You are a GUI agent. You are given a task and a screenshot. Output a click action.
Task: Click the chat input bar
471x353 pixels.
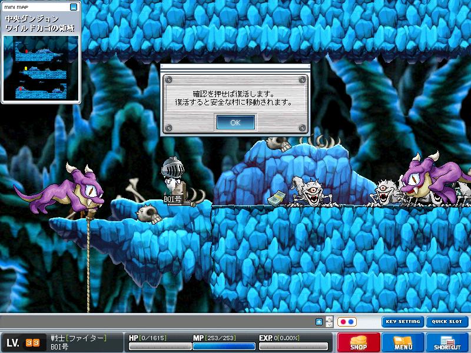pos(156,322)
